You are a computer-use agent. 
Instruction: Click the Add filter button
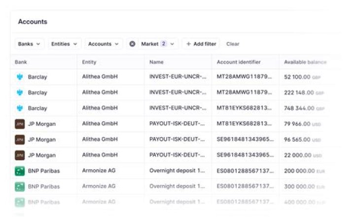point(201,44)
